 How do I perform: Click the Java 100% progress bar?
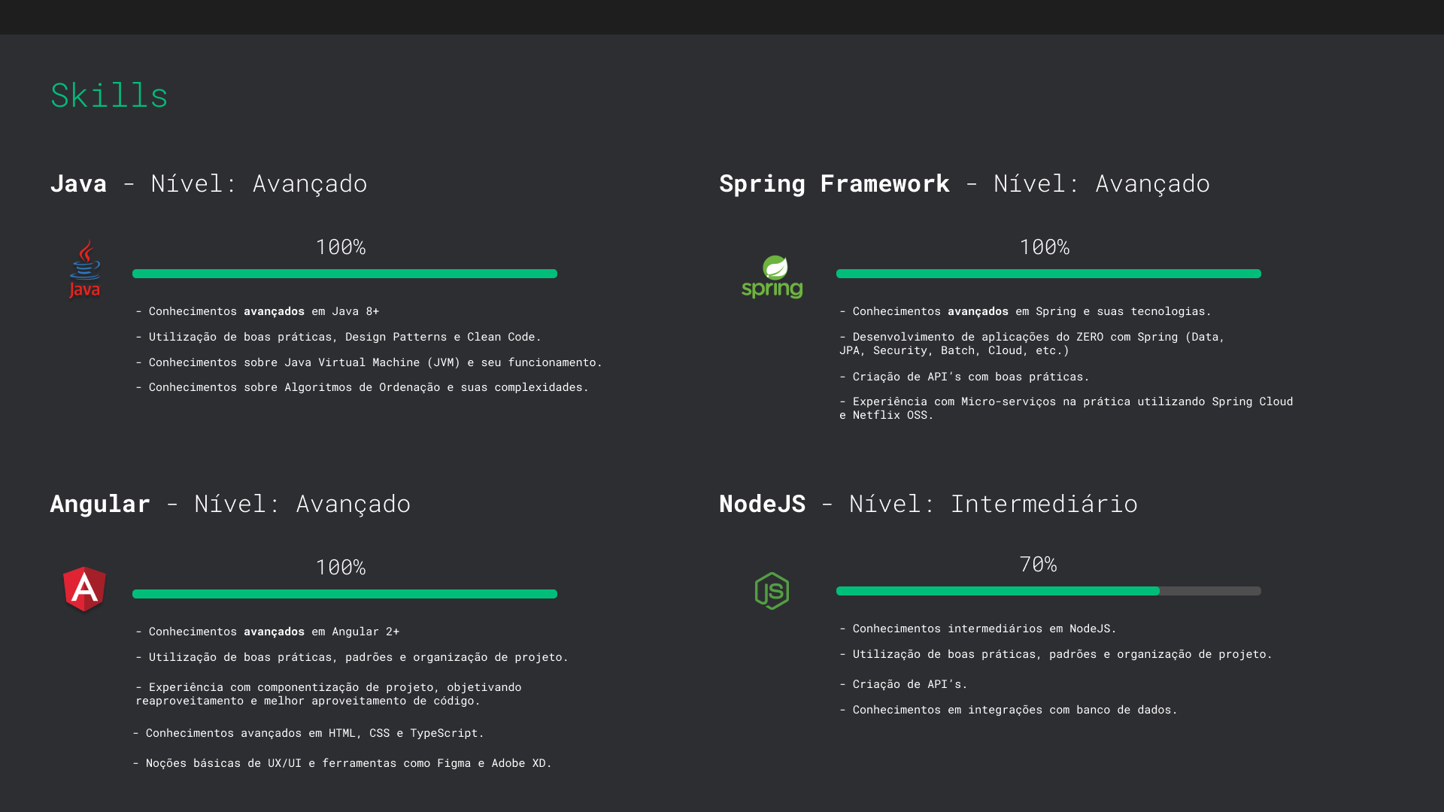coord(344,274)
